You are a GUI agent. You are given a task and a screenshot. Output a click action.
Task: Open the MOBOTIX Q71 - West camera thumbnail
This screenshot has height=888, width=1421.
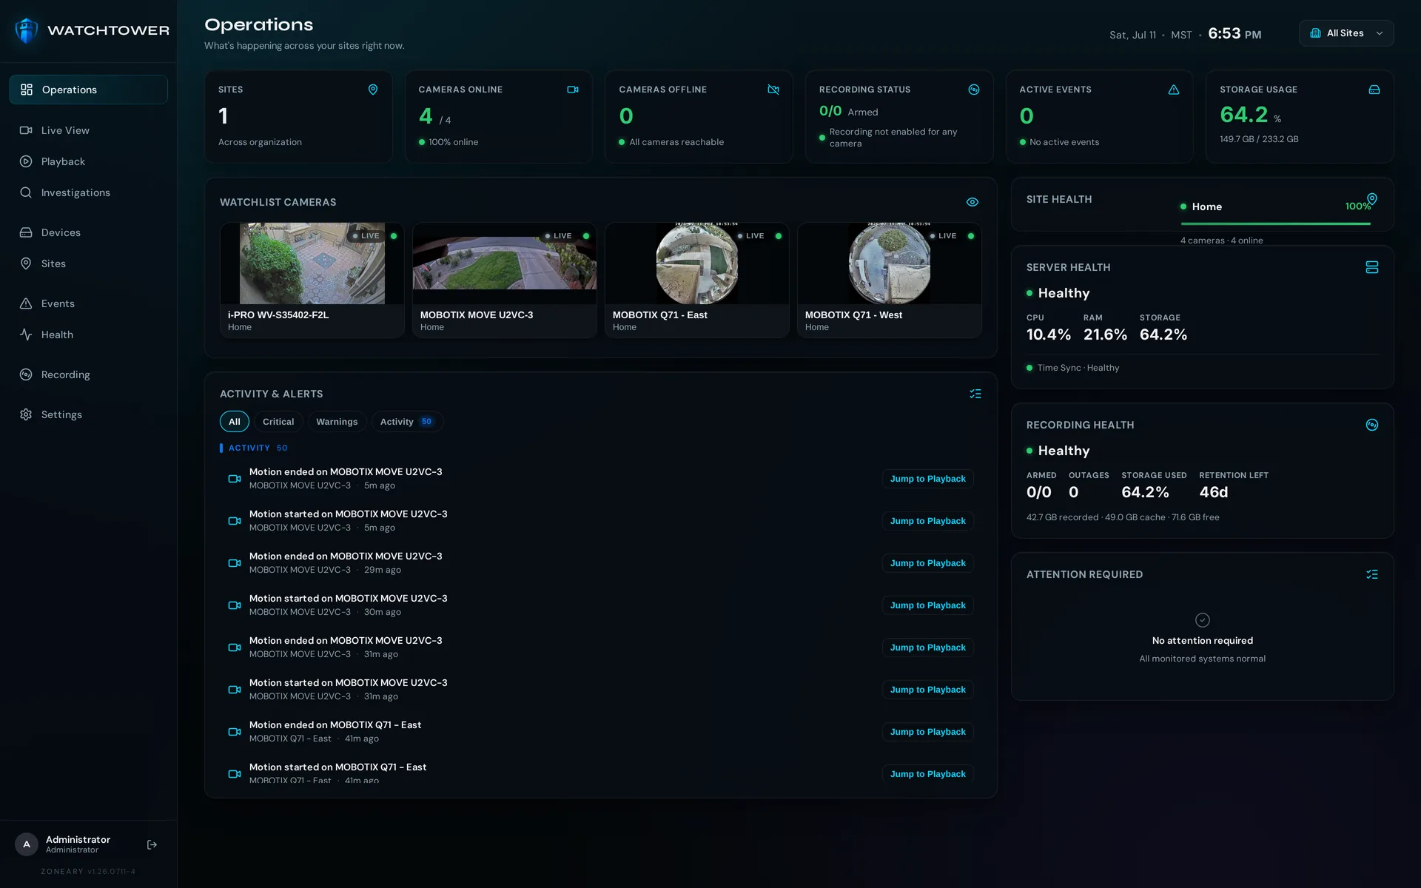(x=890, y=263)
